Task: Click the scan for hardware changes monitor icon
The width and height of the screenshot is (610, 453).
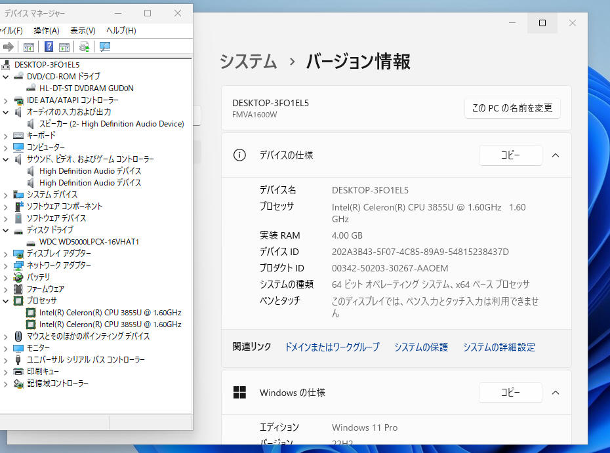Action: click(x=105, y=47)
